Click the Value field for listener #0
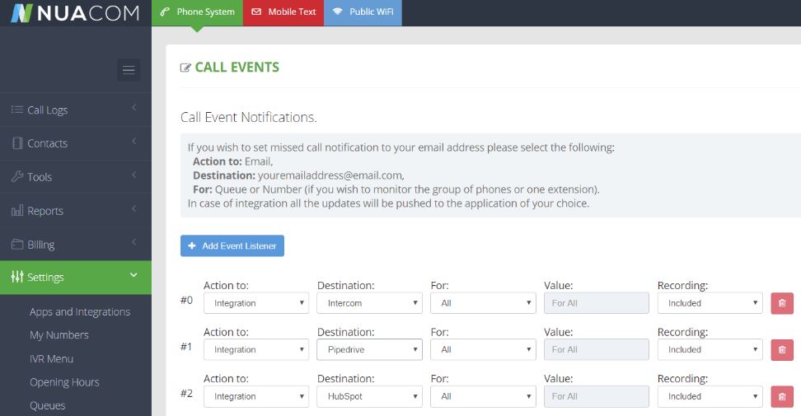This screenshot has height=416, width=801. click(x=596, y=303)
